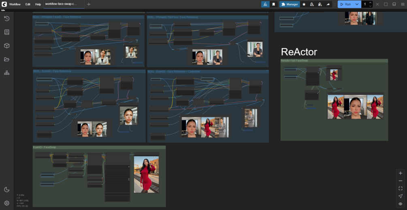
Task: Click the bookmark icon in top toolbar
Action: 274,4
